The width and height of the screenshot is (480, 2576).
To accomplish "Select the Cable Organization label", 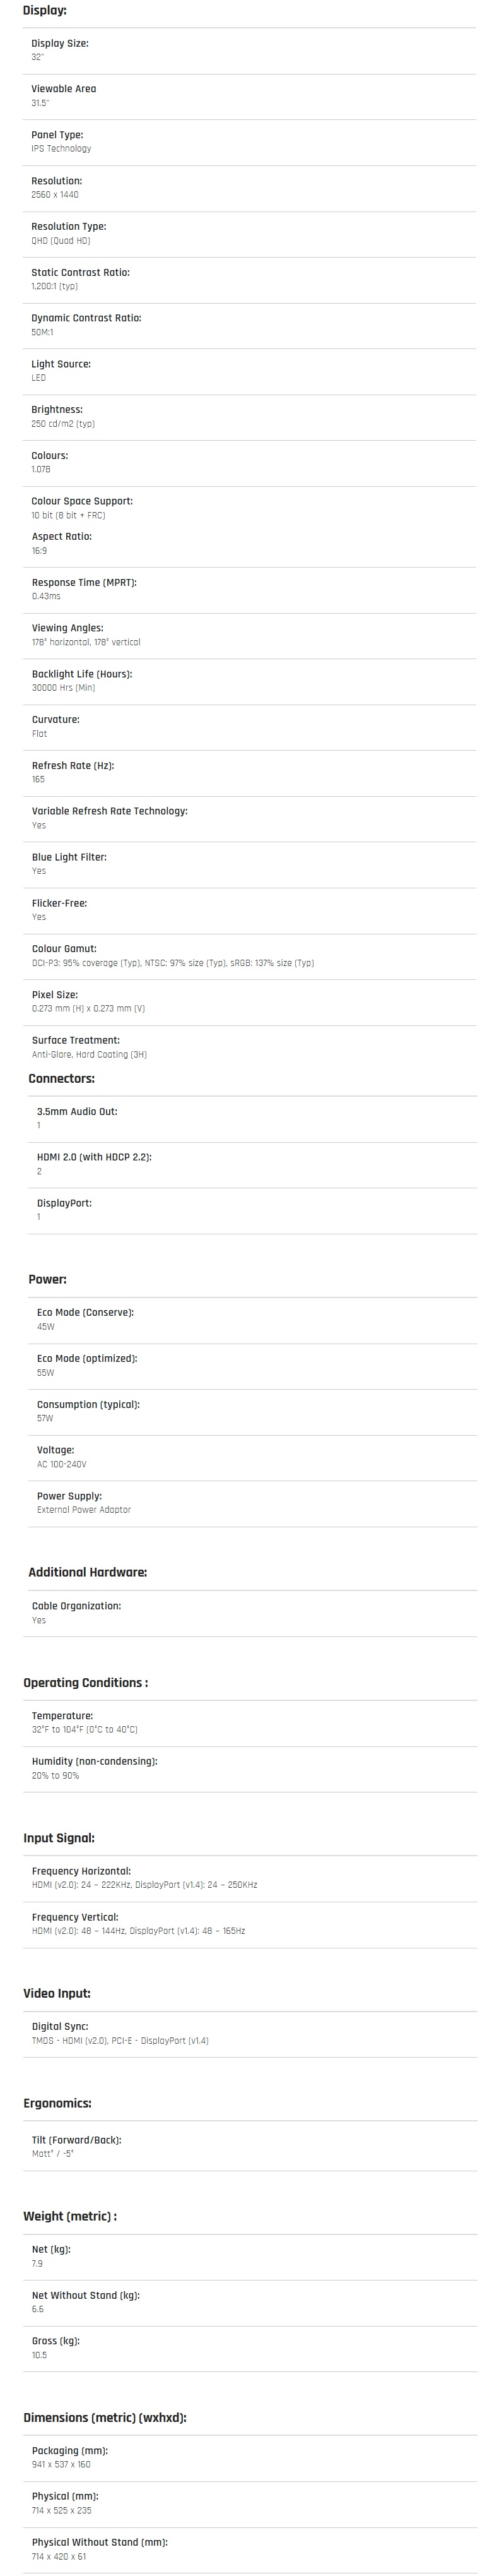I will pos(76,1606).
